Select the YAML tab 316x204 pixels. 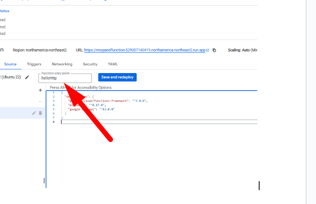113,64
